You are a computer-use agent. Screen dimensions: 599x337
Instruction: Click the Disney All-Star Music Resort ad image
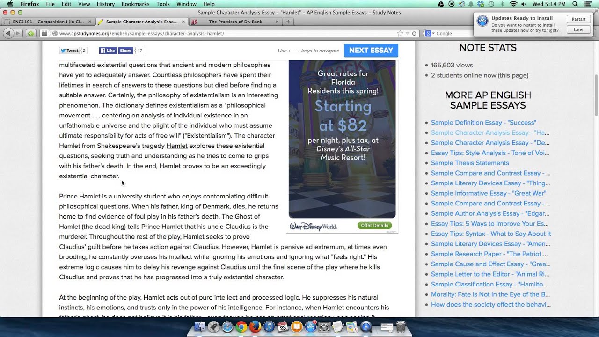342,139
